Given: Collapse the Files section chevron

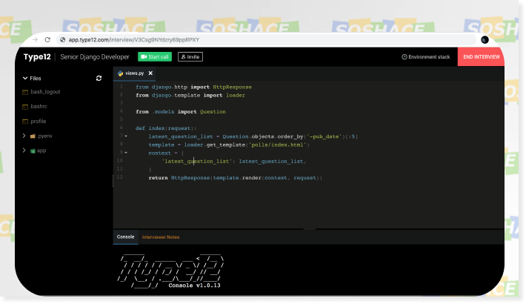Looking at the screenshot, I should click(x=25, y=79).
